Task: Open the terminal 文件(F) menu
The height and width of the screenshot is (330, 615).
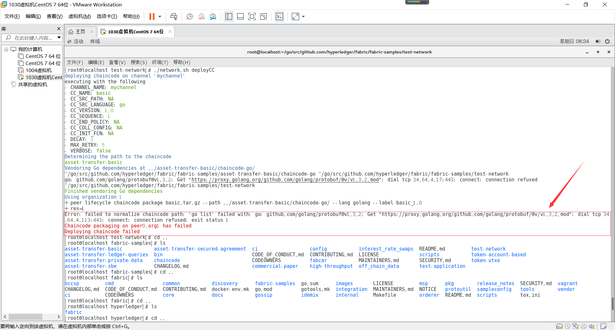Action: [75, 62]
